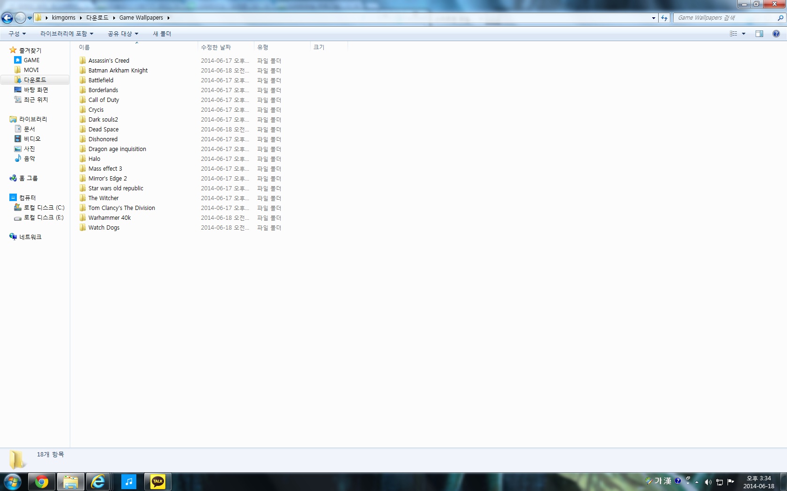The width and height of the screenshot is (787, 491).
Task: Select 로컬 디스크 (C:) in sidebar
Action: pos(44,208)
